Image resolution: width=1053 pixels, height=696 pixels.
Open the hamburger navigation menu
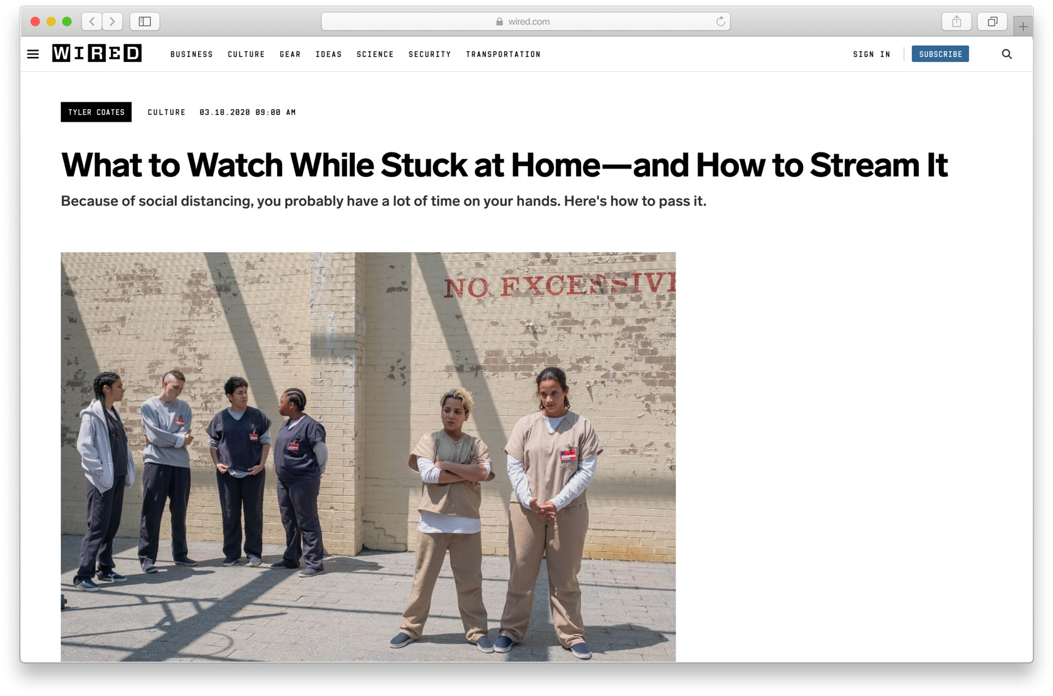pyautogui.click(x=33, y=55)
